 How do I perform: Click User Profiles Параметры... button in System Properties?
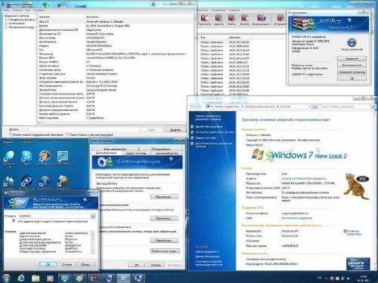(164, 219)
